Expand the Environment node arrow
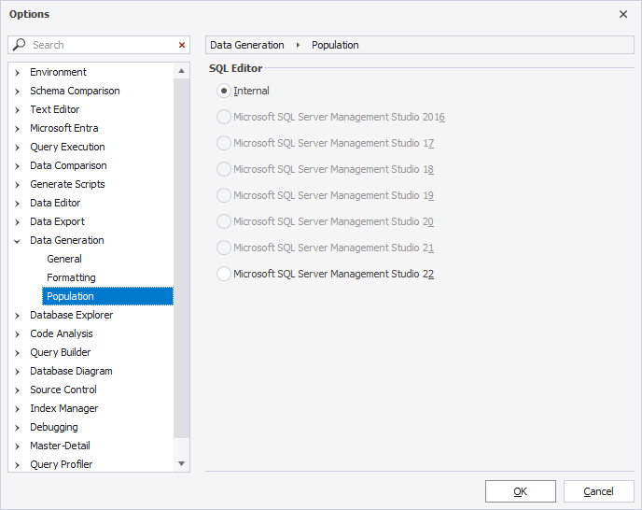The height and width of the screenshot is (510, 642). pyautogui.click(x=17, y=73)
